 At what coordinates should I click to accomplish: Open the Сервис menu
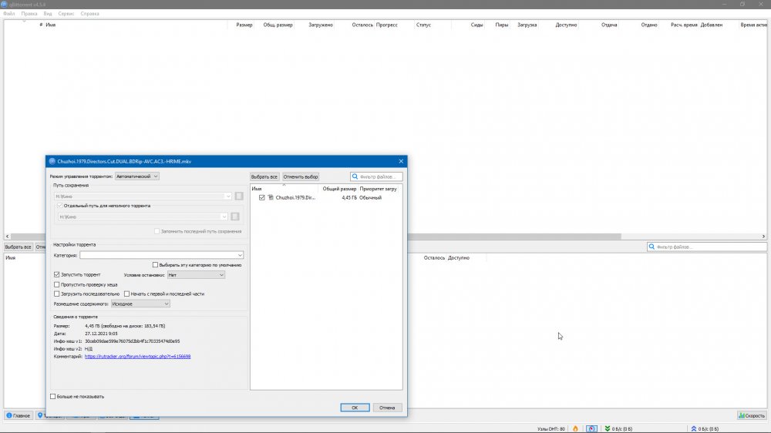(x=67, y=14)
